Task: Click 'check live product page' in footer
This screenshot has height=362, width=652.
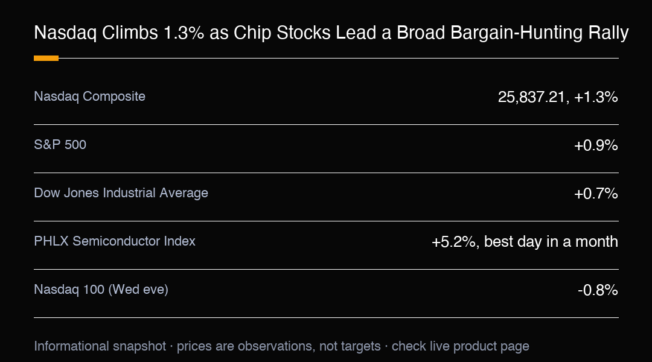Action: (x=460, y=346)
